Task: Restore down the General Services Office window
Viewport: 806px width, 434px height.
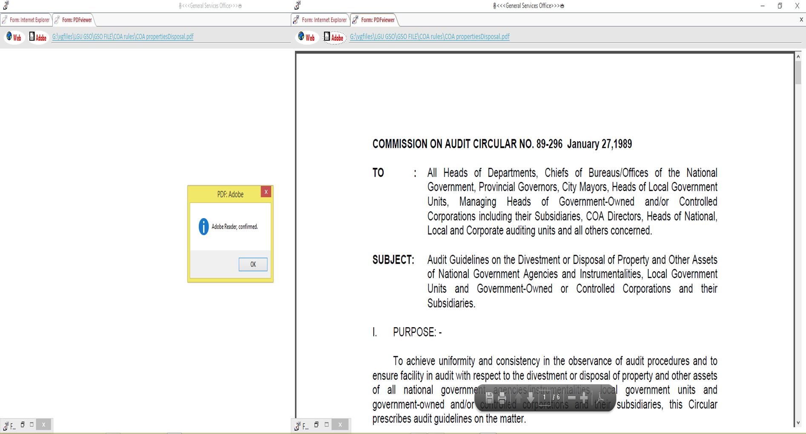Action: click(x=780, y=6)
